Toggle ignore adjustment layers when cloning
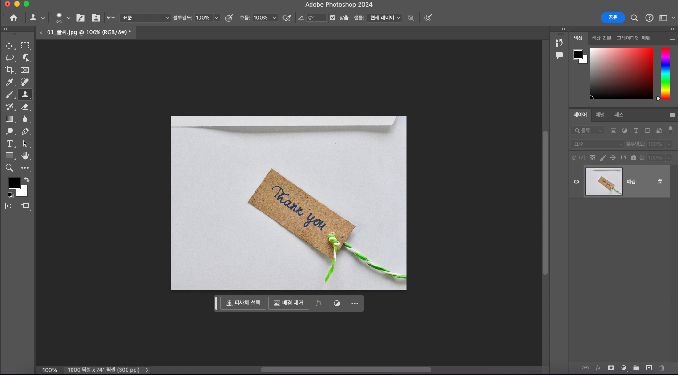The image size is (678, 375). 411,17
